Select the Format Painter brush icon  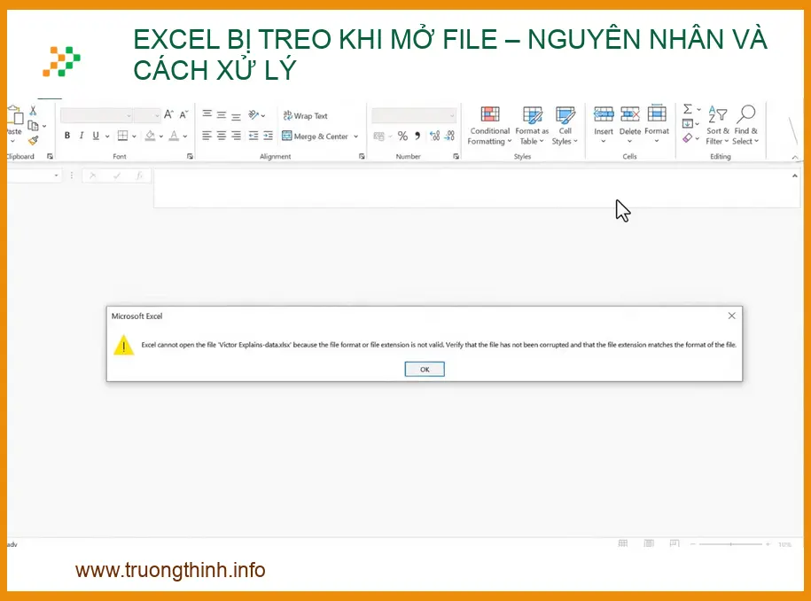click(34, 140)
